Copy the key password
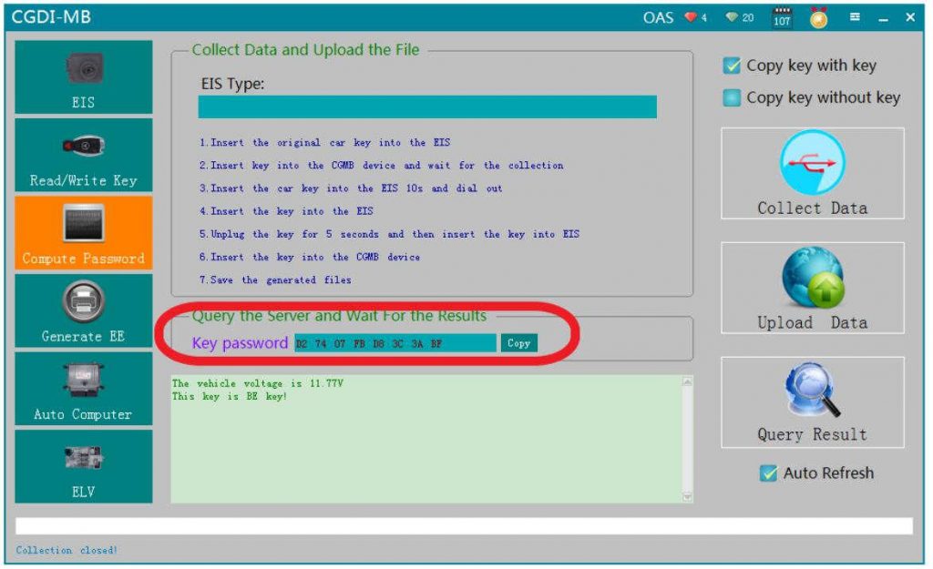Screen dimensions: 933x569 coord(518,343)
